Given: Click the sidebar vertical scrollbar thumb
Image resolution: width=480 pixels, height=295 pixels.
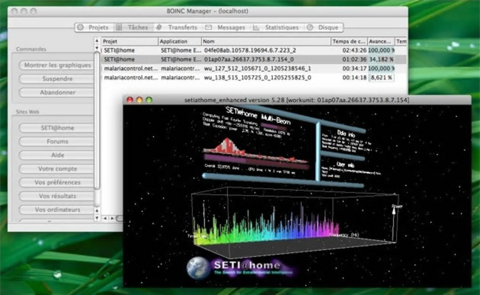Looking at the screenshot, I should click(x=97, y=120).
